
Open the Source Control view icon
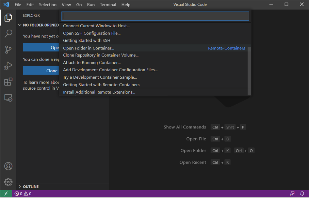coord(8,49)
